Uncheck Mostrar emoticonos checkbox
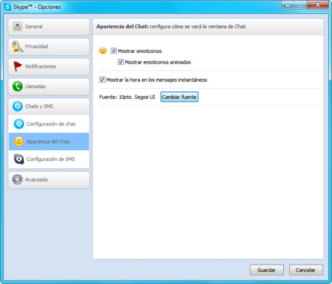 click(x=113, y=50)
